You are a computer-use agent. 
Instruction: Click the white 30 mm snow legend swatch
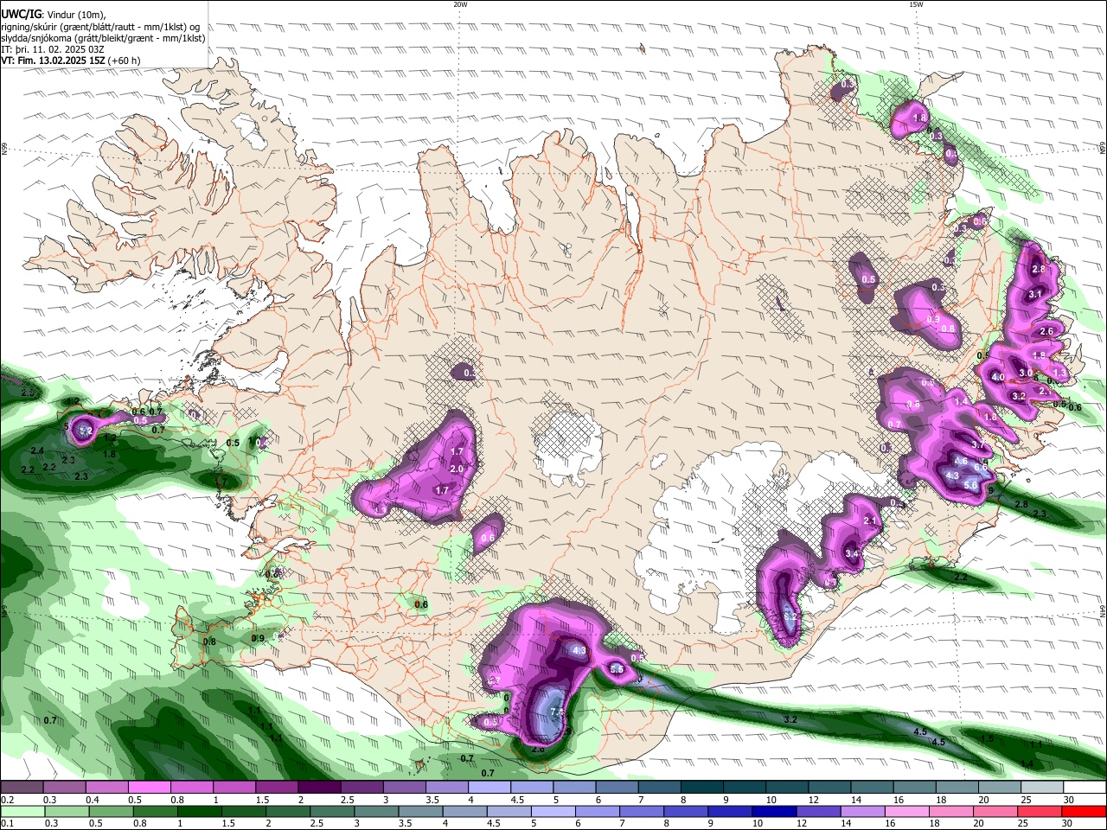tap(1085, 787)
